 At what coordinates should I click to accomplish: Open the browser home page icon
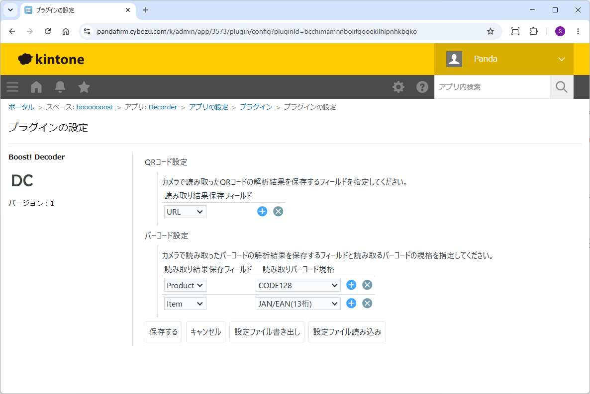coord(66,31)
